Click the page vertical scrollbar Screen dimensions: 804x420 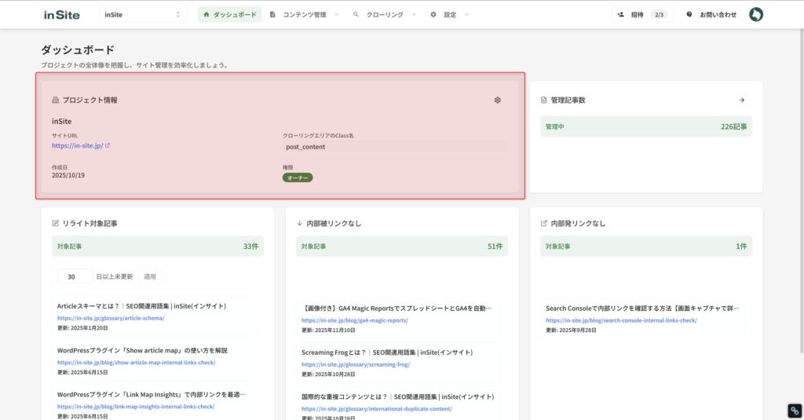click(802, 190)
